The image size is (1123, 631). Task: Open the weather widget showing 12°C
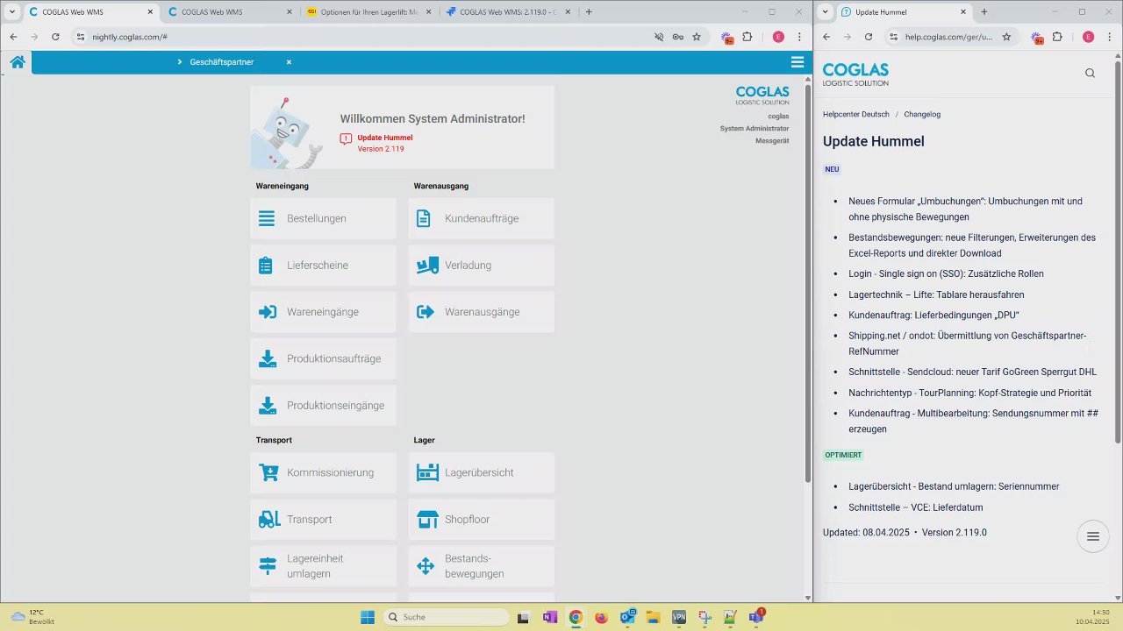[x=32, y=617]
